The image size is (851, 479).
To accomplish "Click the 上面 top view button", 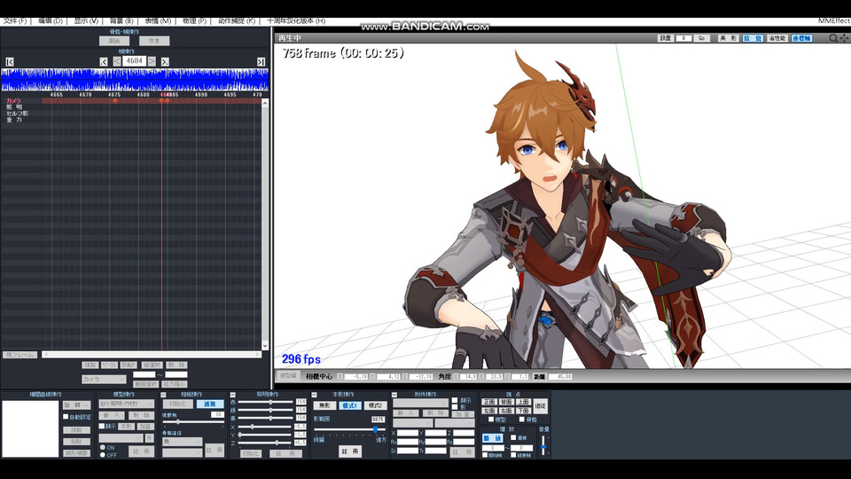I will [523, 402].
